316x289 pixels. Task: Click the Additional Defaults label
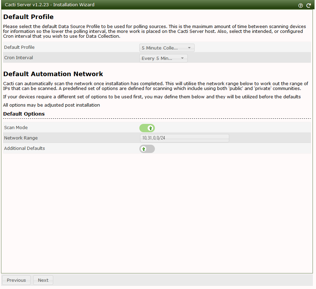[25, 148]
